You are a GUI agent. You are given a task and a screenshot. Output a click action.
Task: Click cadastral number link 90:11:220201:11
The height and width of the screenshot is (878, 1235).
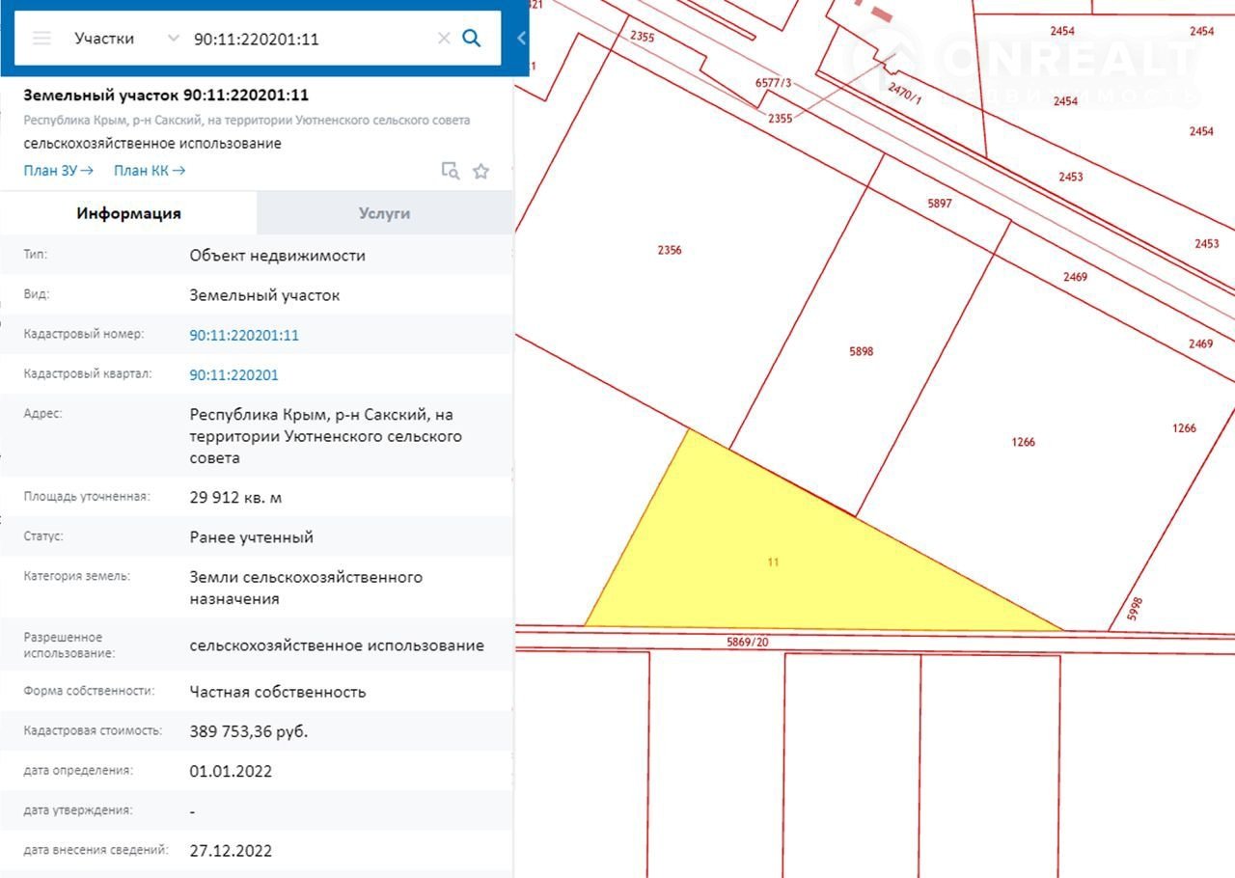click(x=244, y=335)
